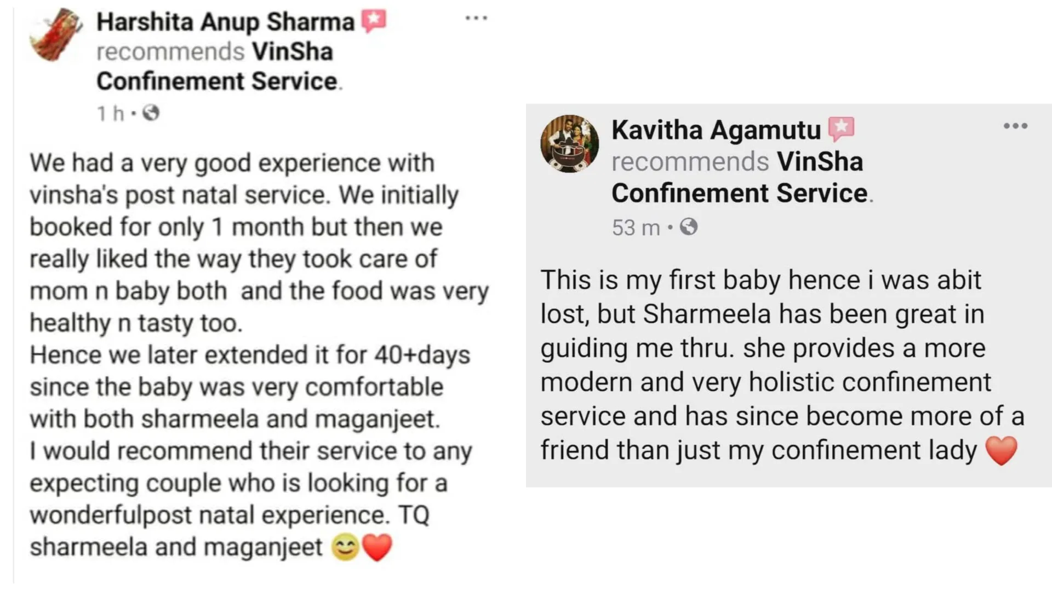Click the globe icon beside "1 h"
Viewport: 1052px width, 591px height.
[x=151, y=113]
